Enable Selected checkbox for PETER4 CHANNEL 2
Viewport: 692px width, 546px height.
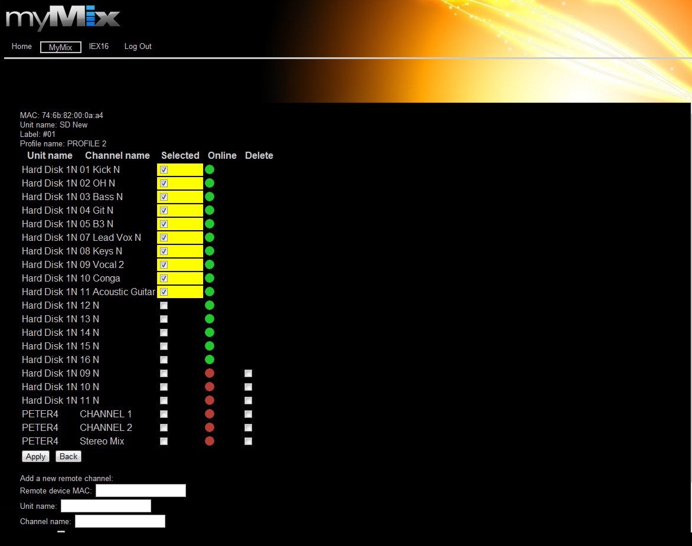click(x=164, y=427)
